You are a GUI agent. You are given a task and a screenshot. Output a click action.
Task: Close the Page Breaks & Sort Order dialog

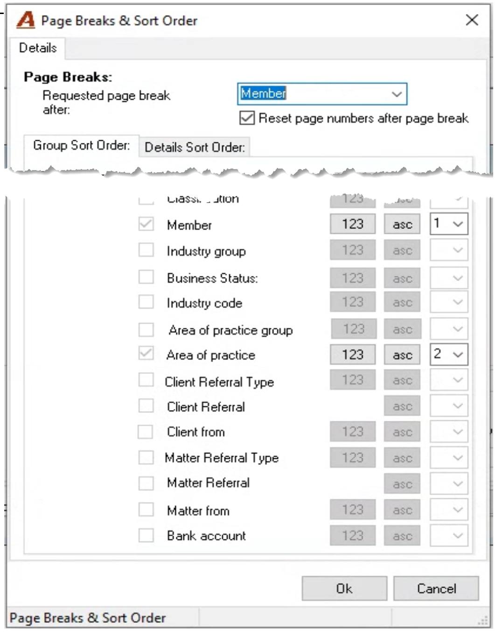coord(472,20)
